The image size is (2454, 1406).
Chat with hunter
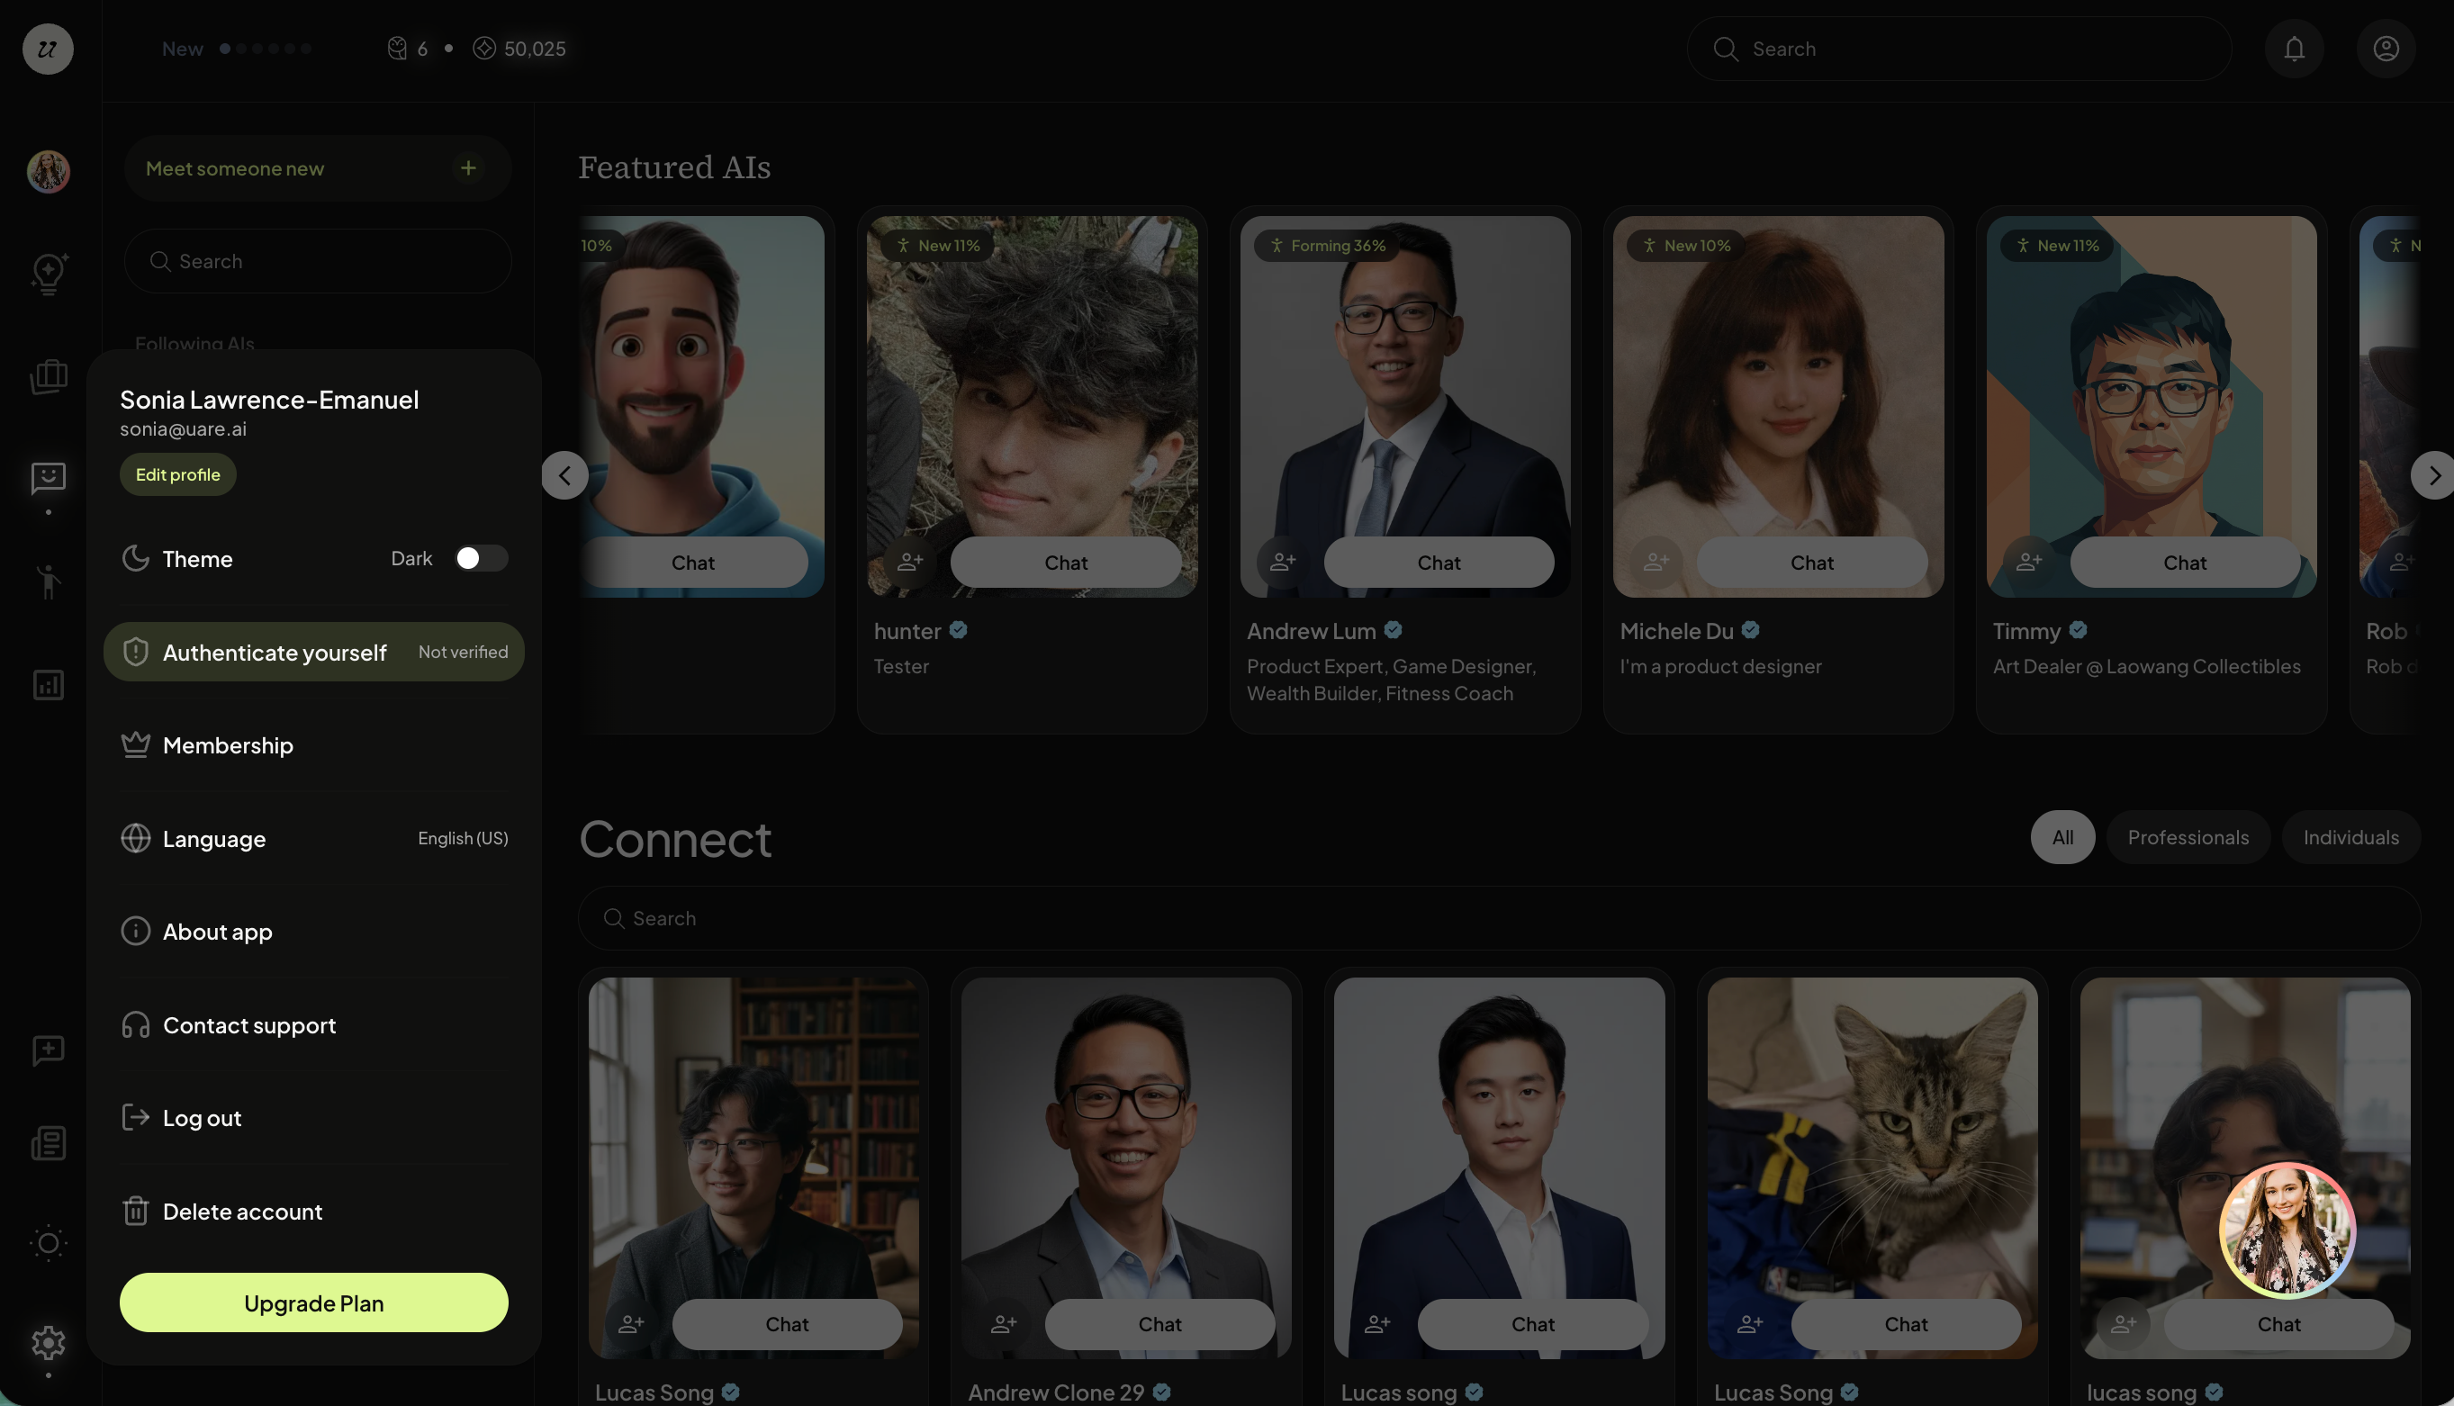click(1065, 562)
